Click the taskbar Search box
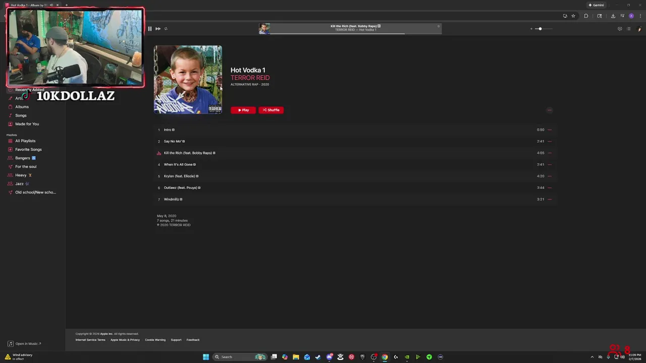This screenshot has height=363, width=646. coord(239,357)
